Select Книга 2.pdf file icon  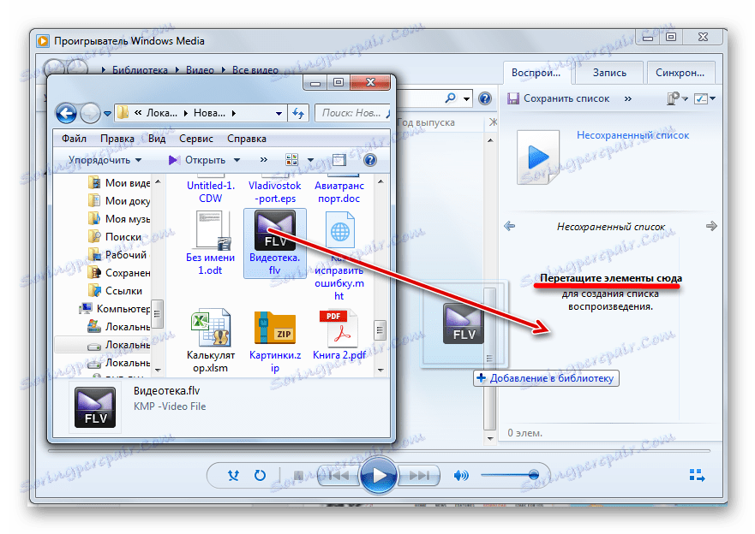click(339, 329)
